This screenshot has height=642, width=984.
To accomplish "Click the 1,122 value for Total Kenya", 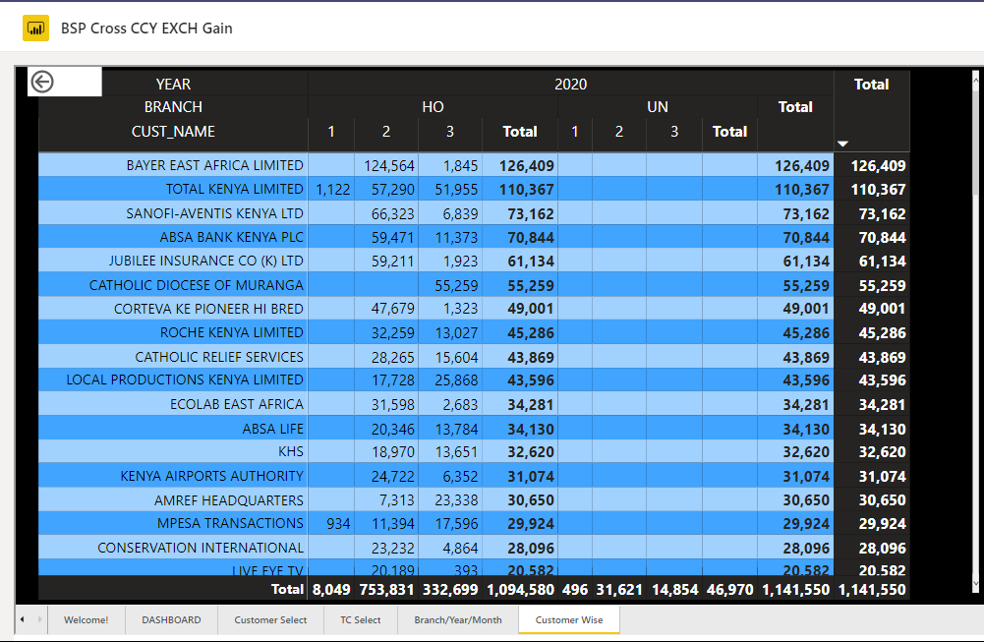I will tap(332, 190).
